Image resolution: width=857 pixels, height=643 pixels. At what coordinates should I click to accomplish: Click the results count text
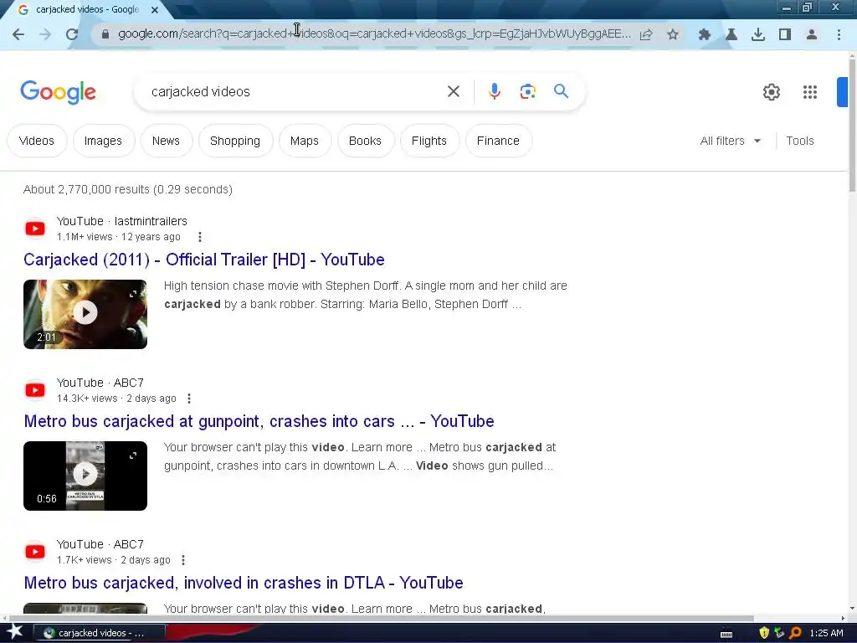click(128, 189)
